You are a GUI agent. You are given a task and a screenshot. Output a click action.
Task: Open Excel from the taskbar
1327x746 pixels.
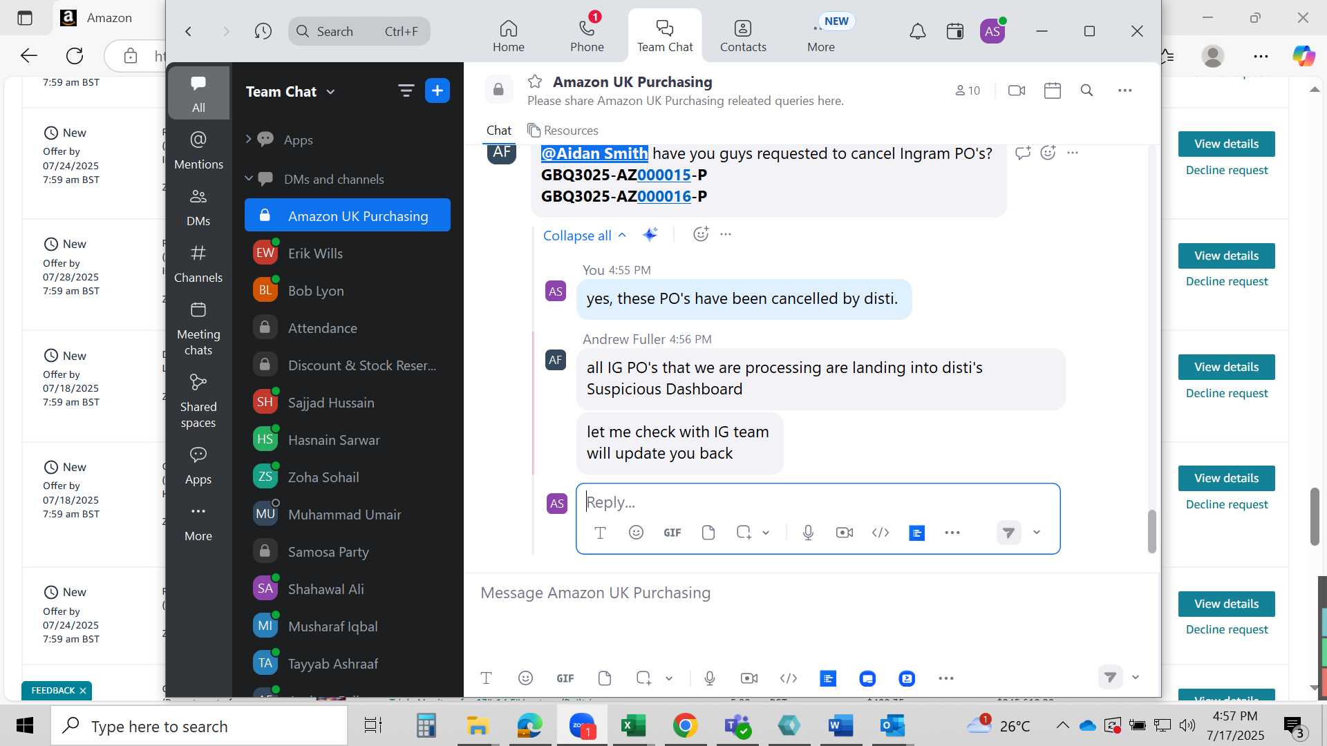[633, 726]
